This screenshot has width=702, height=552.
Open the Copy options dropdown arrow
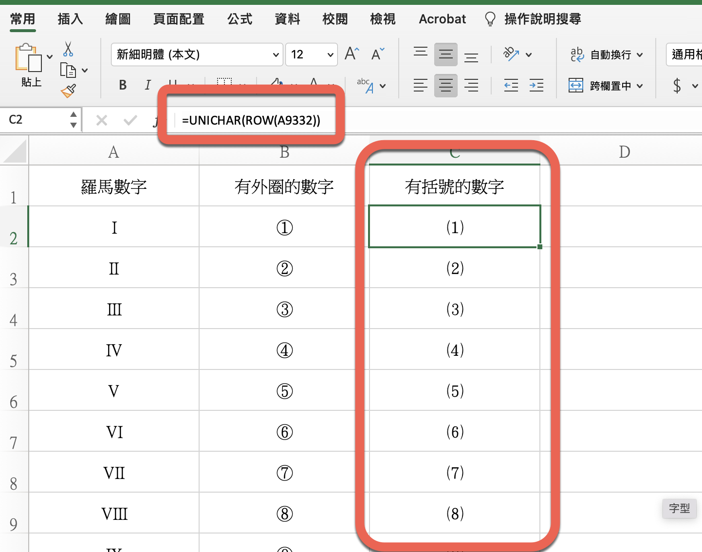[x=85, y=71]
